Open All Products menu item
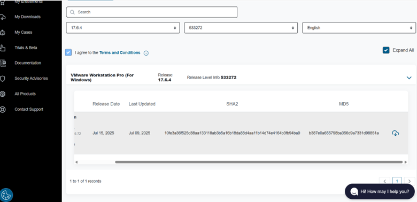This screenshot has height=202, width=417. point(25,94)
